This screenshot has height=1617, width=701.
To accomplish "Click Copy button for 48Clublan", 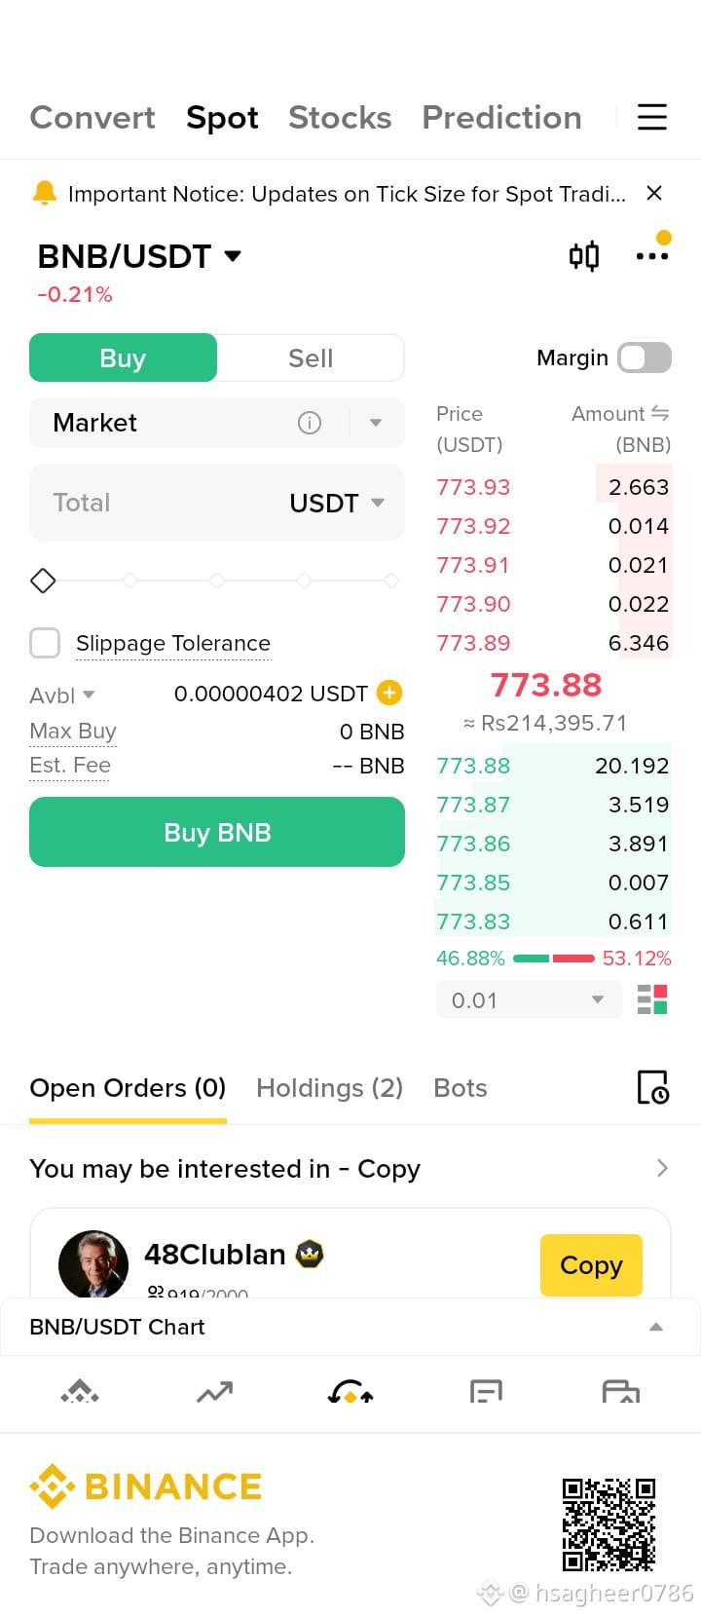I will click(591, 1264).
